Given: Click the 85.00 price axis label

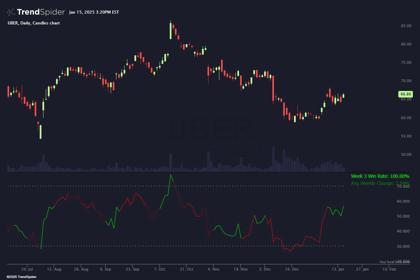Looking at the screenshot, I should point(405,26).
